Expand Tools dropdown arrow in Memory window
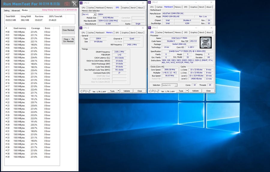 point(118,91)
